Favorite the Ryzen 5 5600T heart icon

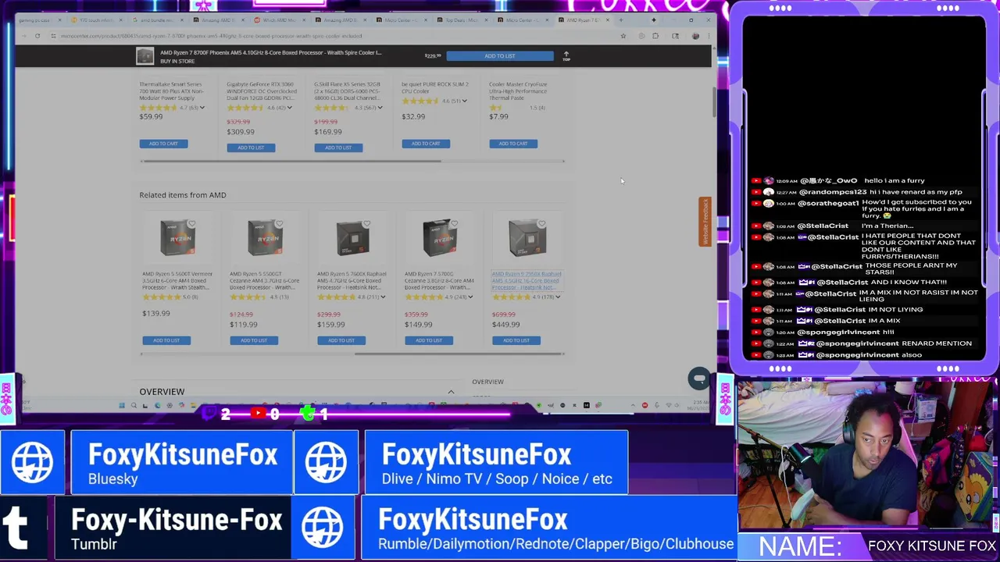pyautogui.click(x=191, y=224)
